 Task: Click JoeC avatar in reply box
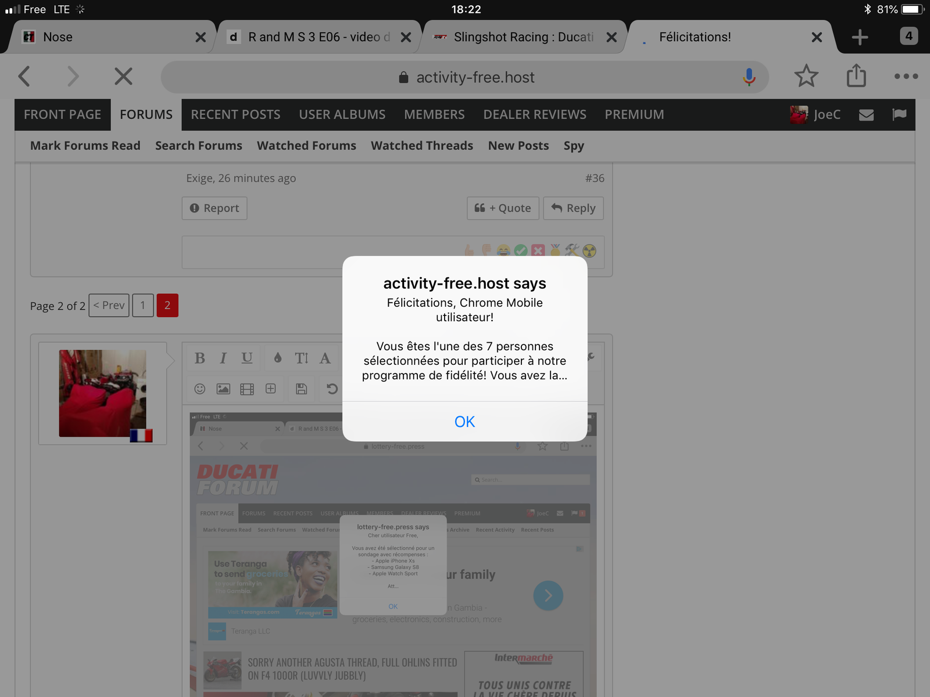[102, 393]
